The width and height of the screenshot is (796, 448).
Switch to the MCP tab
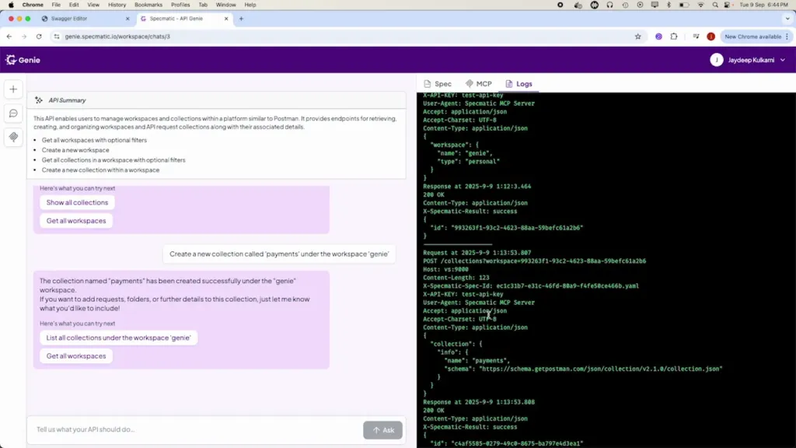(x=479, y=84)
